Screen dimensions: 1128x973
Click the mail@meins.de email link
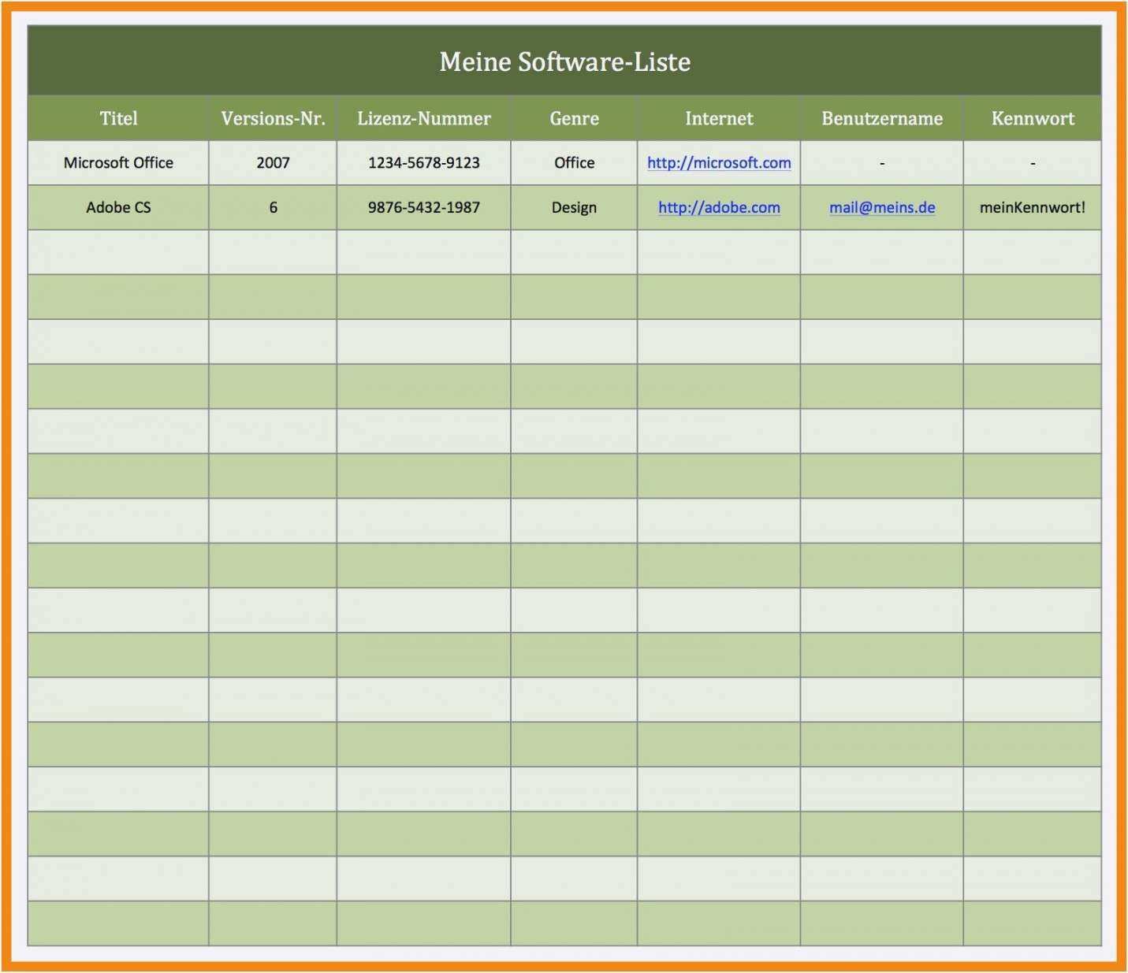pyautogui.click(x=881, y=208)
